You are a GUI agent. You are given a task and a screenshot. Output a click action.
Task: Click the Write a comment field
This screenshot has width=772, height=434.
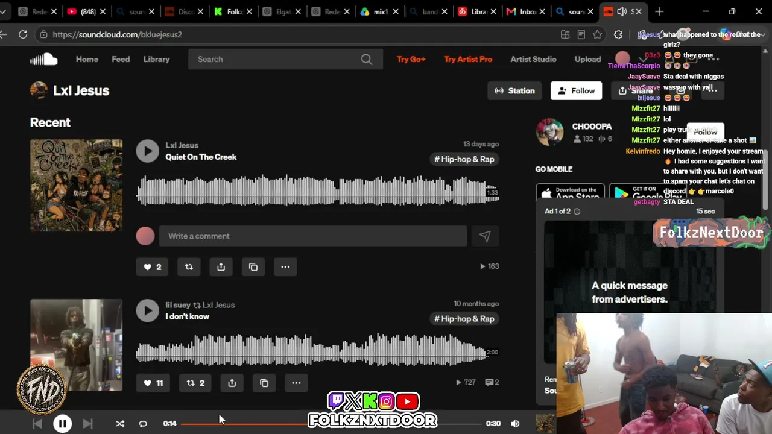pyautogui.click(x=312, y=236)
